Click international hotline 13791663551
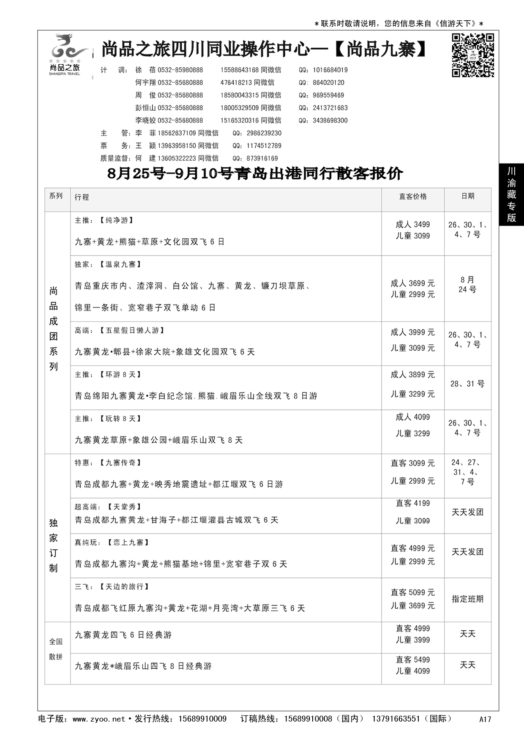Screen dimensions: 524x741 [x=396, y=719]
